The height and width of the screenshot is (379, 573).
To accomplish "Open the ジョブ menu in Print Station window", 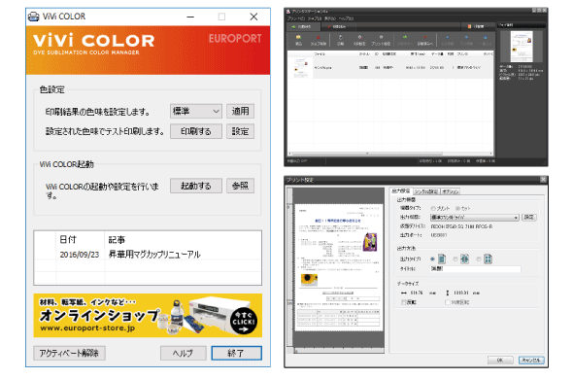I will click(315, 18).
